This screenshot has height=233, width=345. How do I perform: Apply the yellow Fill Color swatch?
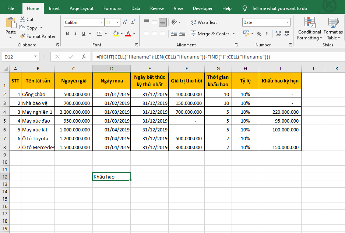tap(116, 33)
